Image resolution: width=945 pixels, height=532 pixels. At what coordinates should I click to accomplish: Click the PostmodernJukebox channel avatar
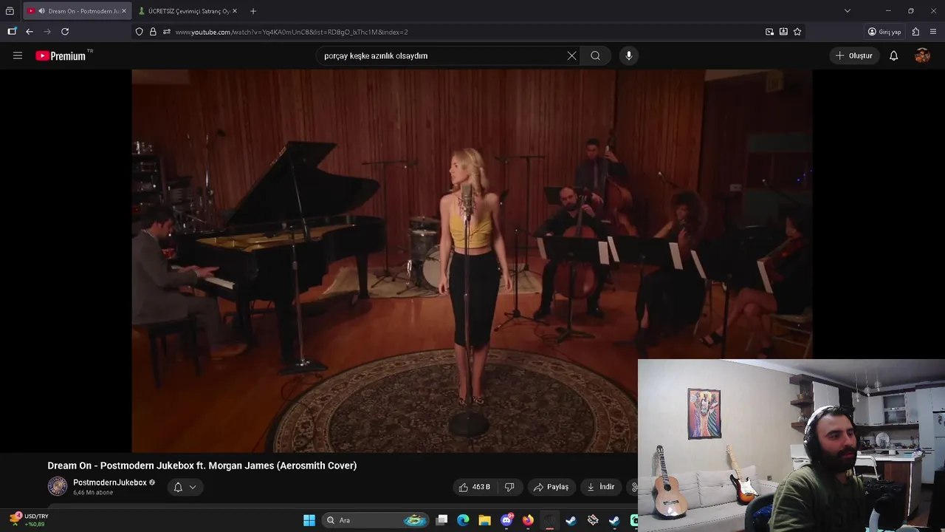coord(58,486)
